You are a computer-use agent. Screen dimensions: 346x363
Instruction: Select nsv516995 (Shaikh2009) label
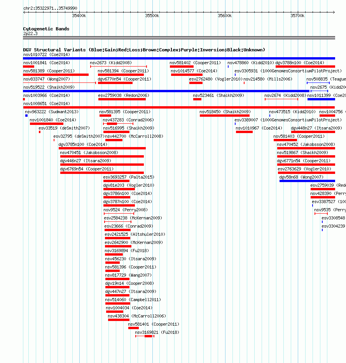(129, 128)
